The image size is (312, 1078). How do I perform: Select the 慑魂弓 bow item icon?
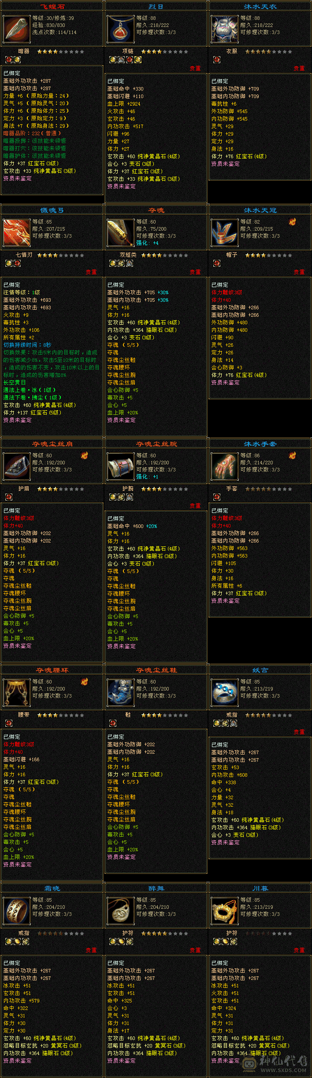[17, 232]
